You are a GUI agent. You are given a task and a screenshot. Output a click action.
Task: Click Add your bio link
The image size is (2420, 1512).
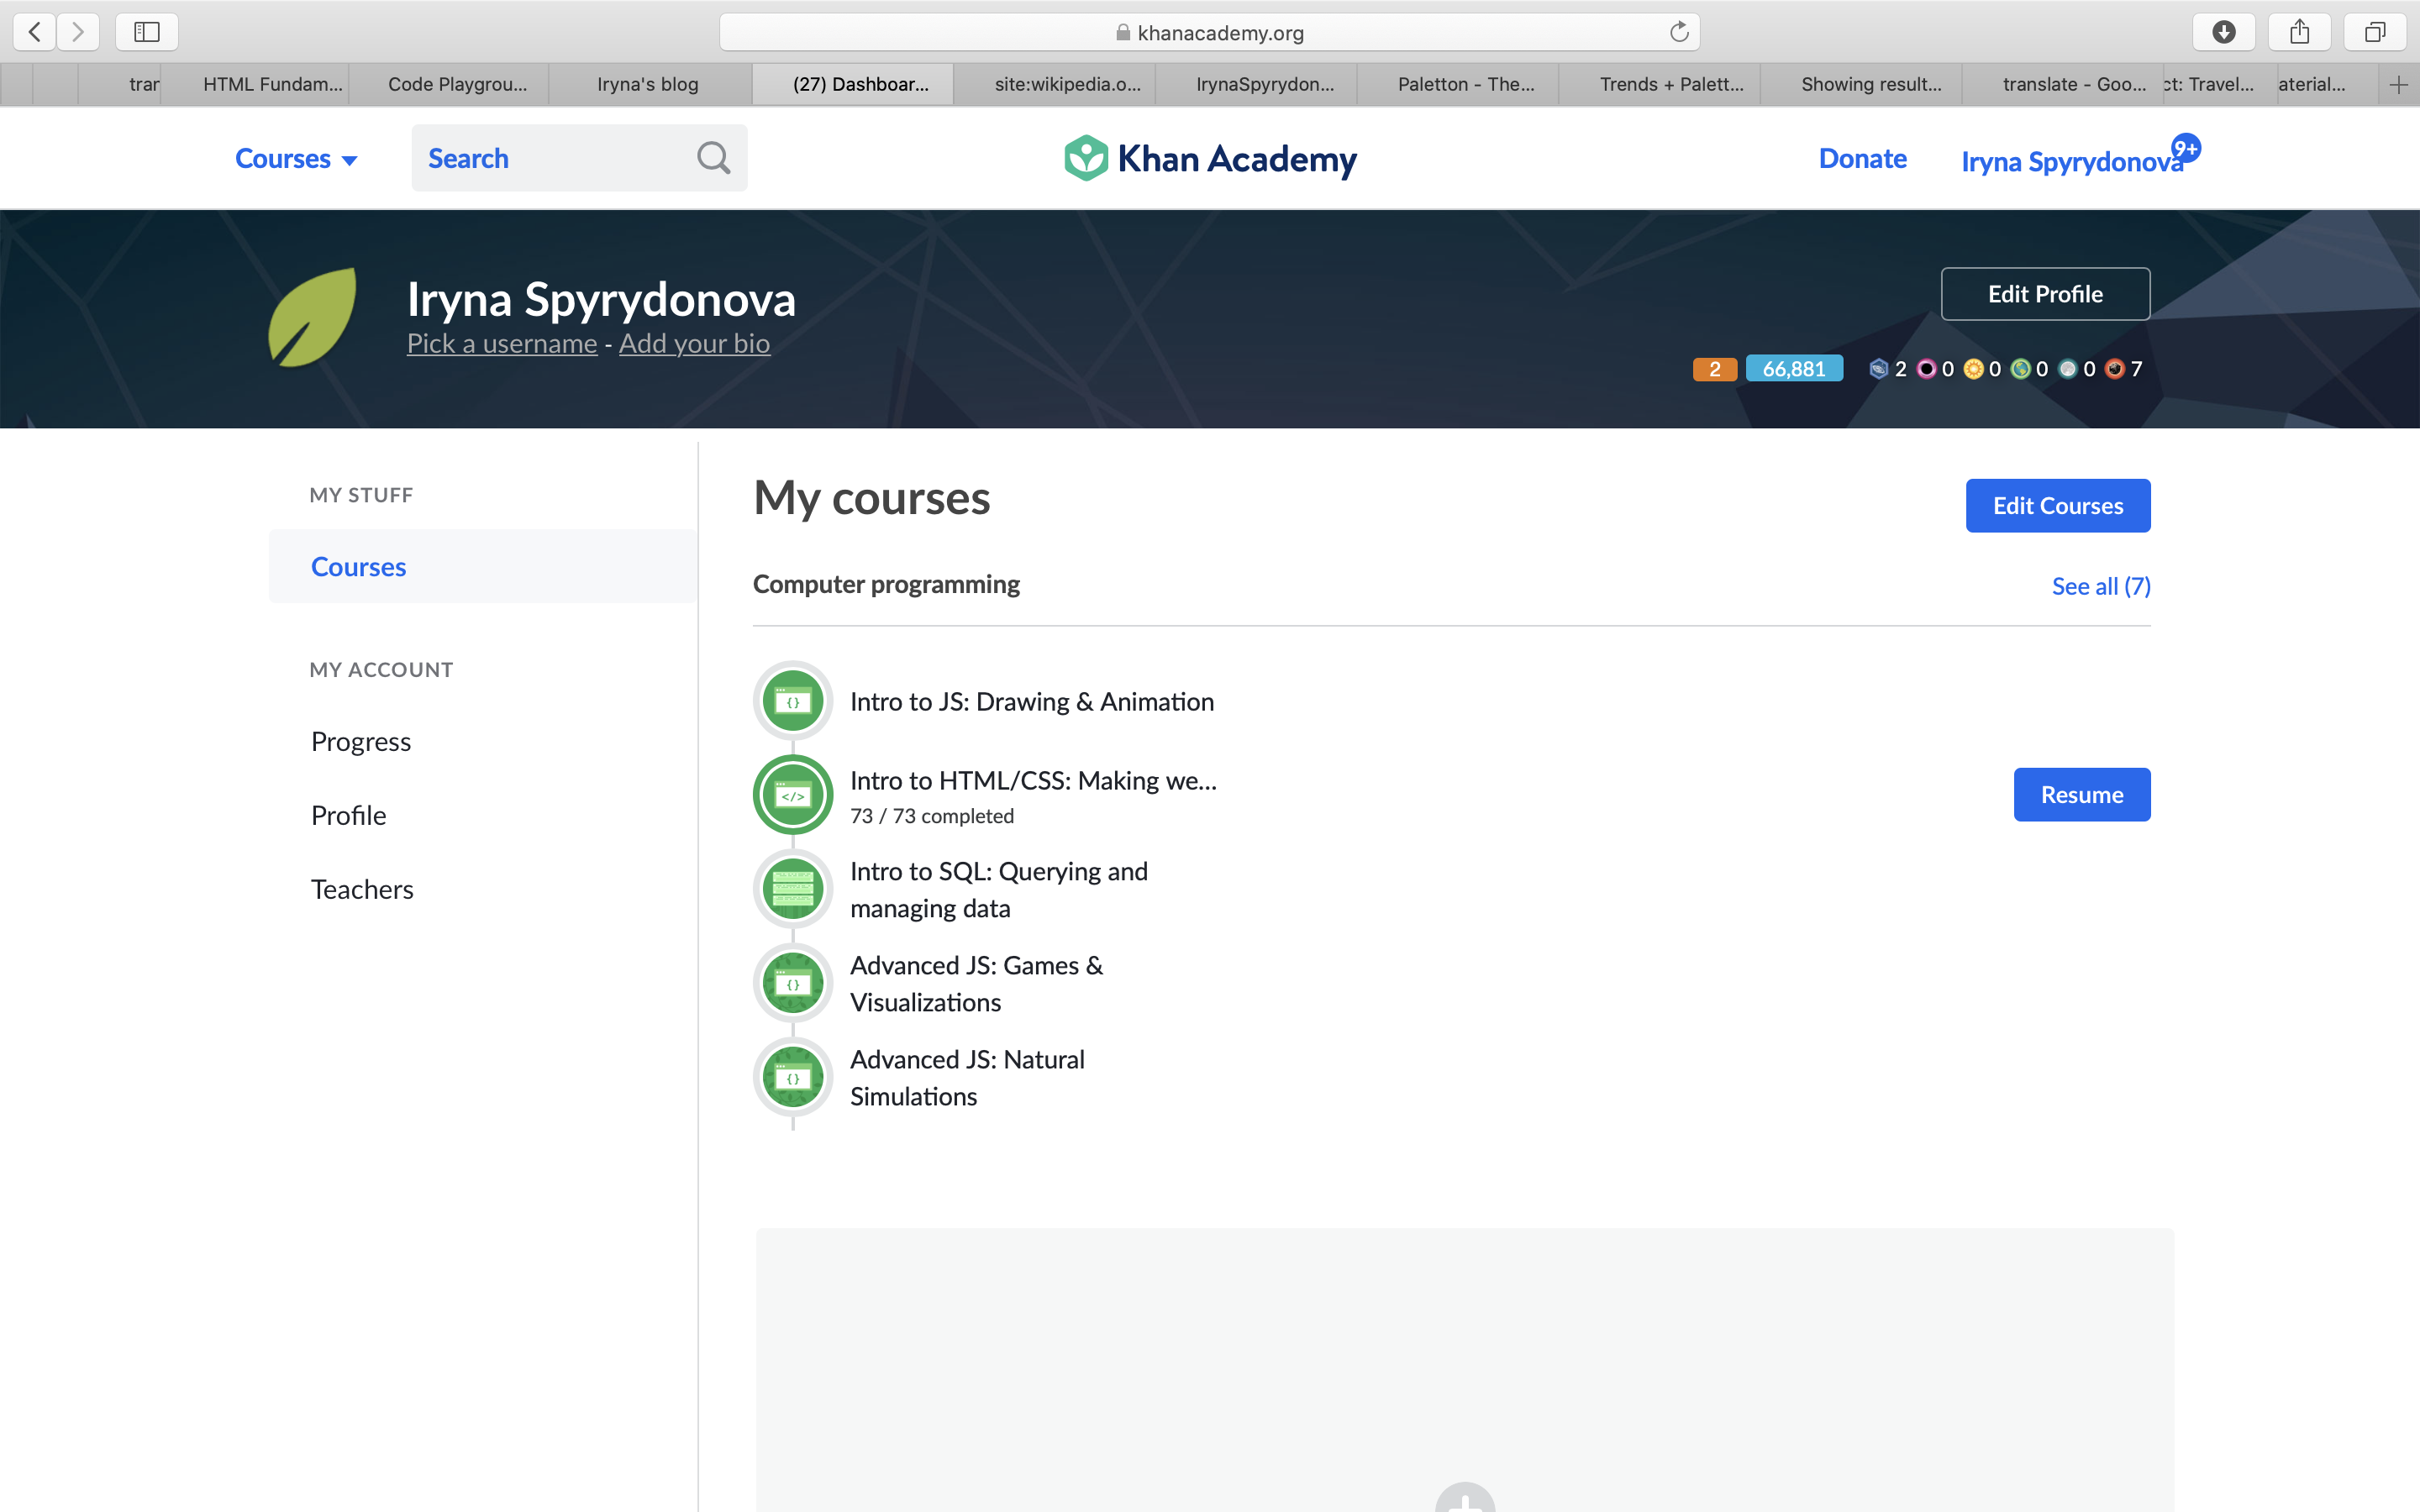point(694,344)
